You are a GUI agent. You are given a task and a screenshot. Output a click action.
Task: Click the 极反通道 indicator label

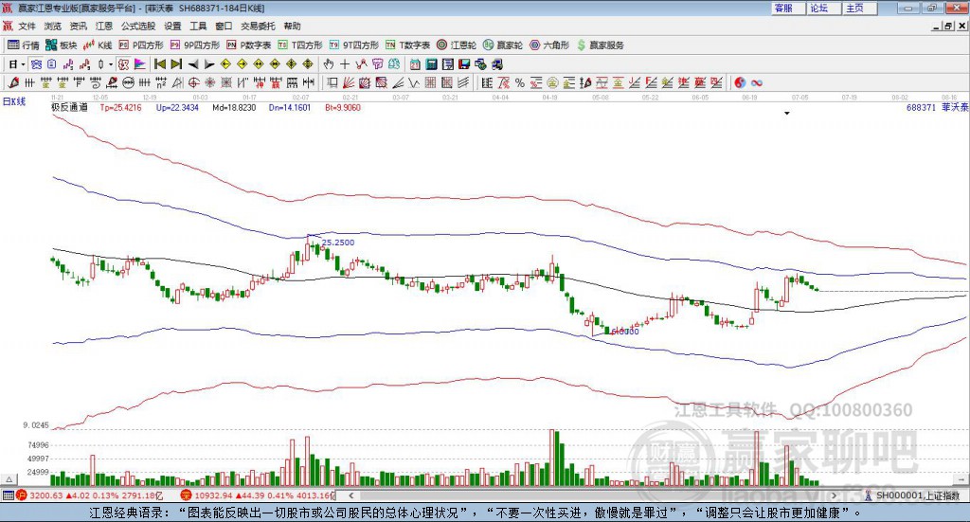69,108
